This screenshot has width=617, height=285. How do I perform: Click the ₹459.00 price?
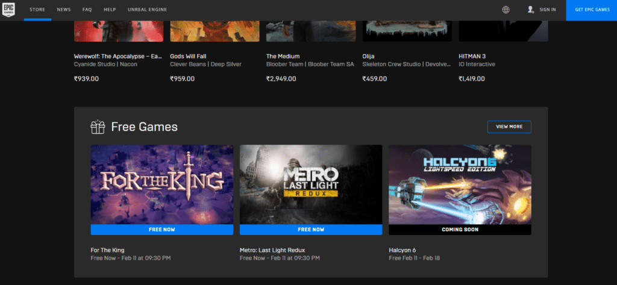coord(375,79)
